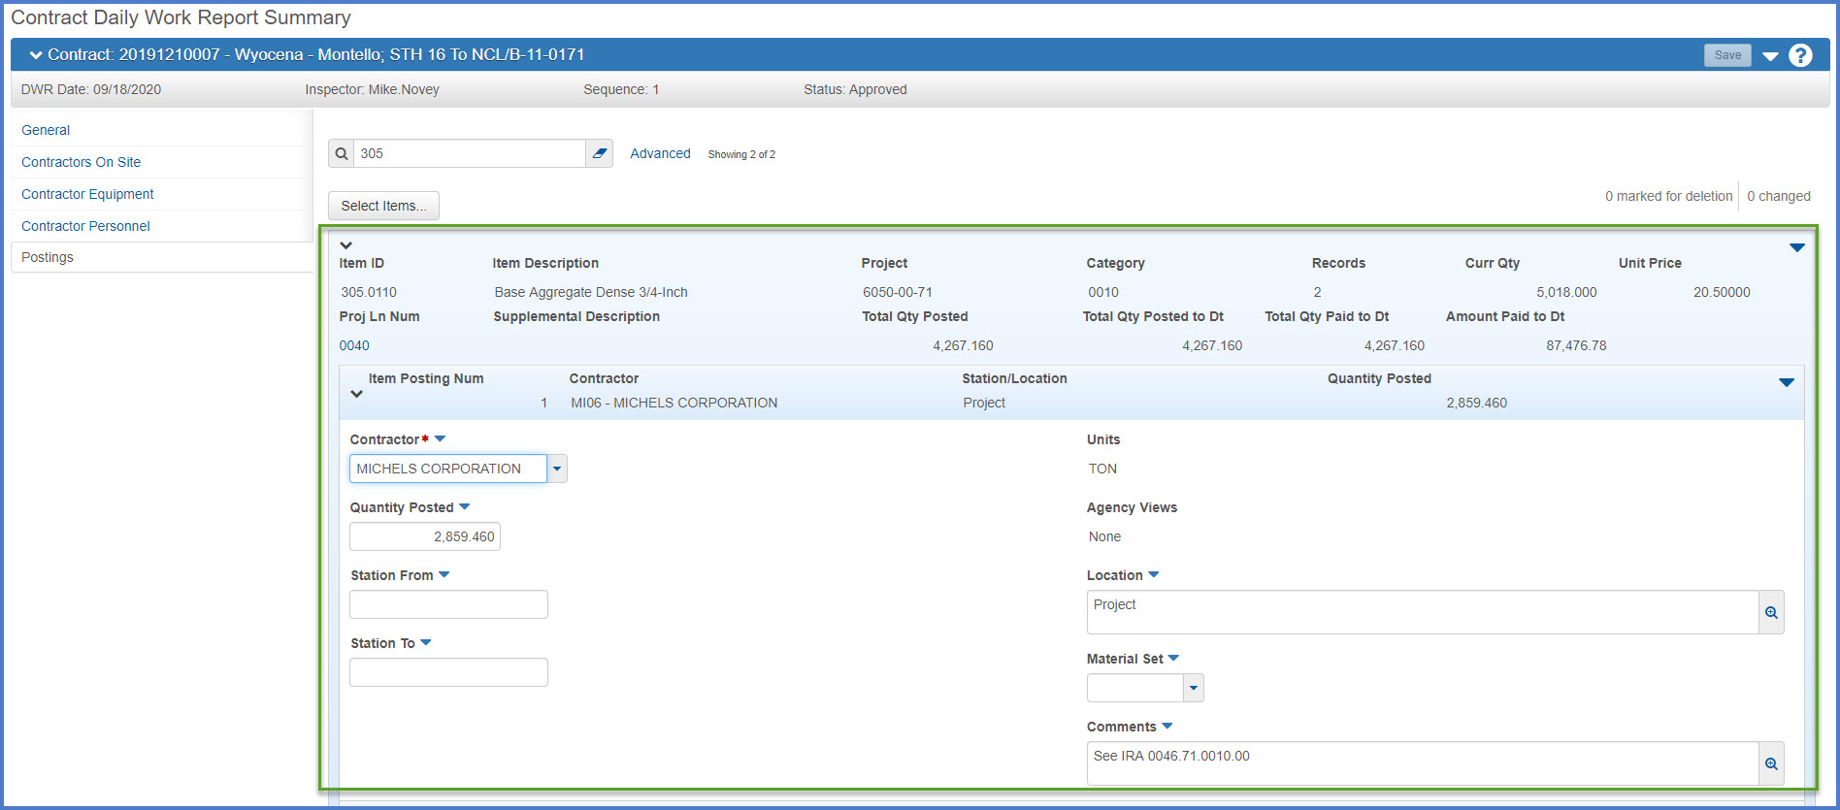Clear the search filter with eraser icon

600,153
